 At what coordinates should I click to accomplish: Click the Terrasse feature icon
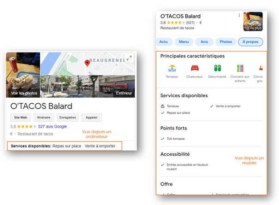(x=172, y=68)
